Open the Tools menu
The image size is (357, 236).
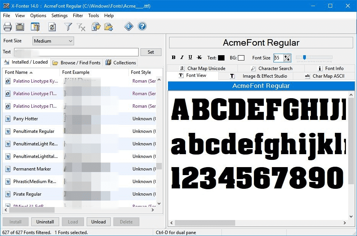94,16
